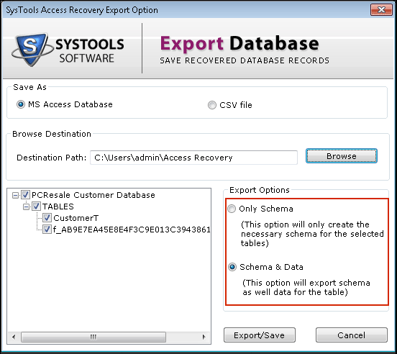This screenshot has width=397, height=354.
Task: Click the horizontal scrollbar thumb
Action: 93,337
